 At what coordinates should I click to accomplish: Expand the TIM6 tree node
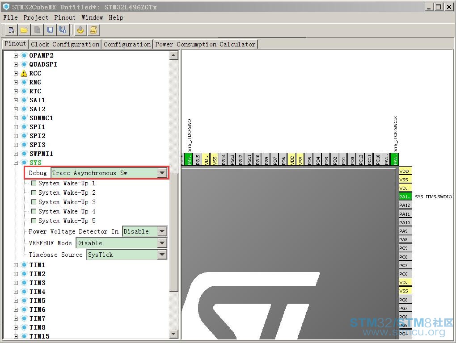pyautogui.click(x=16, y=310)
